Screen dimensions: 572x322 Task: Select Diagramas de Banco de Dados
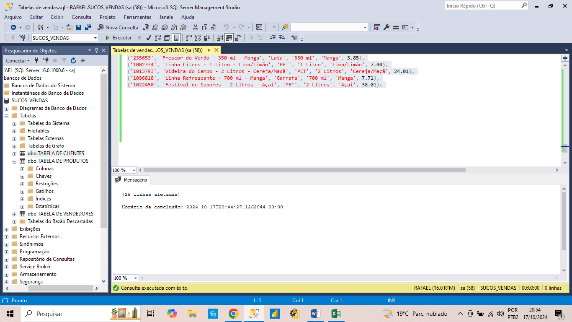point(53,108)
